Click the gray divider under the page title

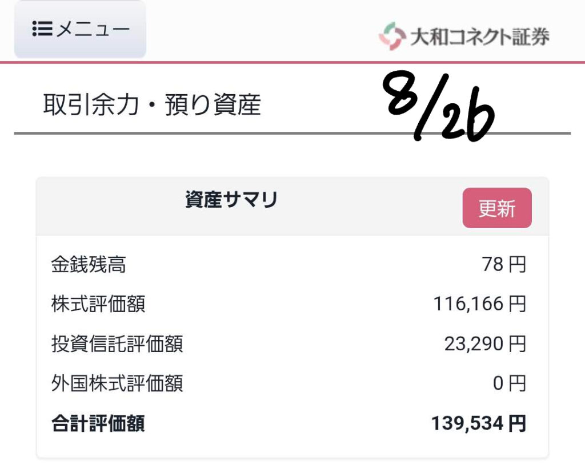292,133
